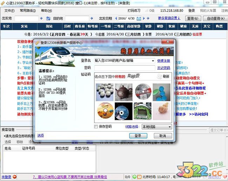Open the >>访问官网 link
The height and width of the screenshot is (181, 228).
[199, 114]
